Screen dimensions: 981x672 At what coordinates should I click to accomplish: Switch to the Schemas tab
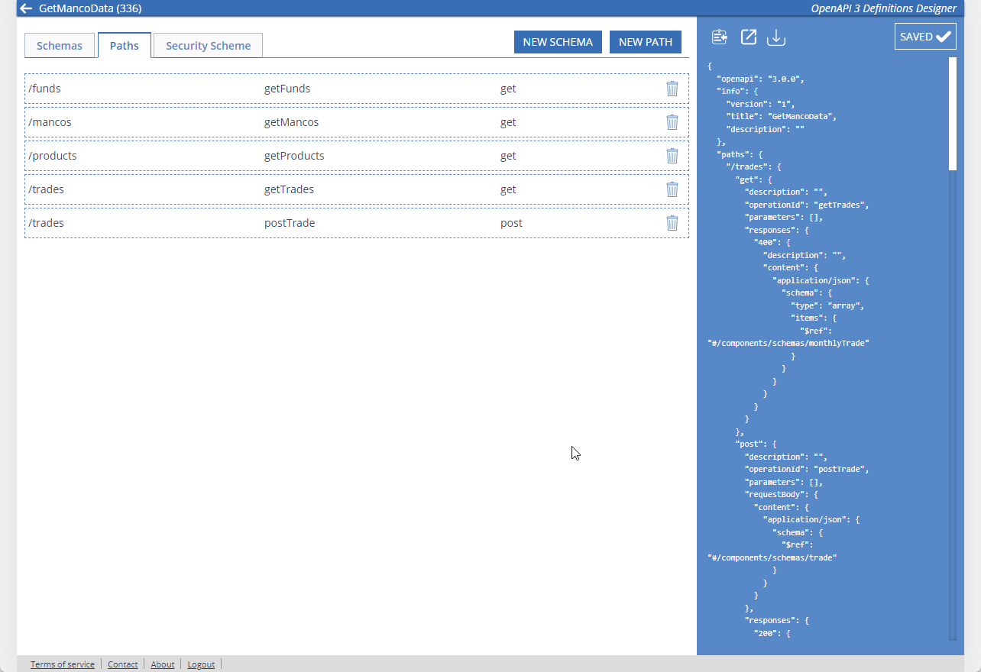pyautogui.click(x=60, y=45)
